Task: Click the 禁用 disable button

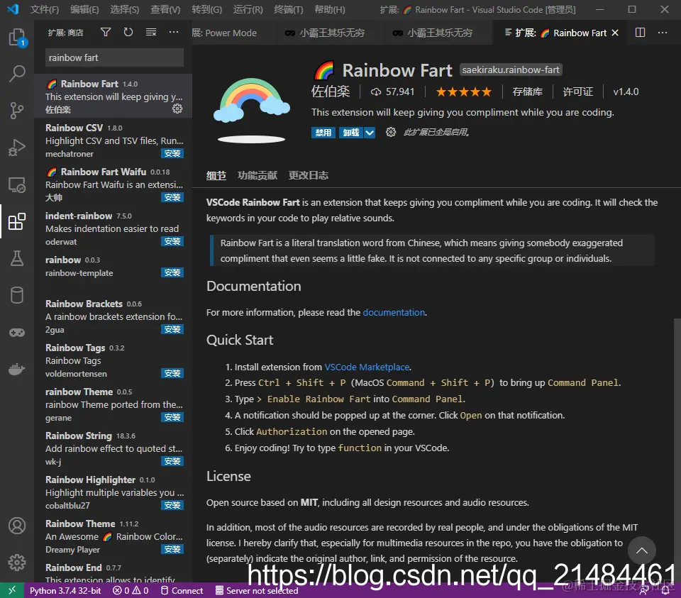Action: [x=323, y=133]
